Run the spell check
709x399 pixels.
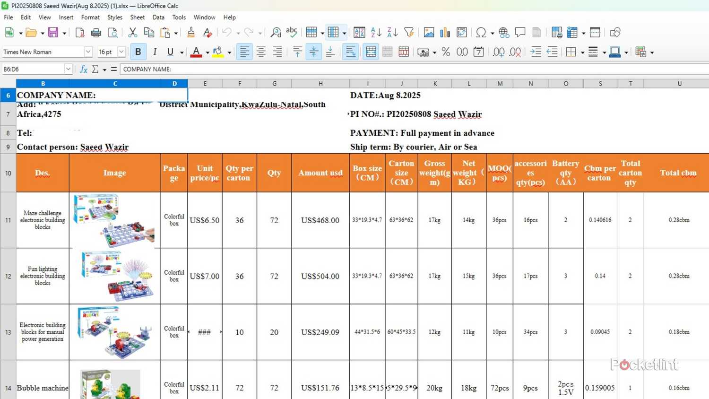coord(292,32)
